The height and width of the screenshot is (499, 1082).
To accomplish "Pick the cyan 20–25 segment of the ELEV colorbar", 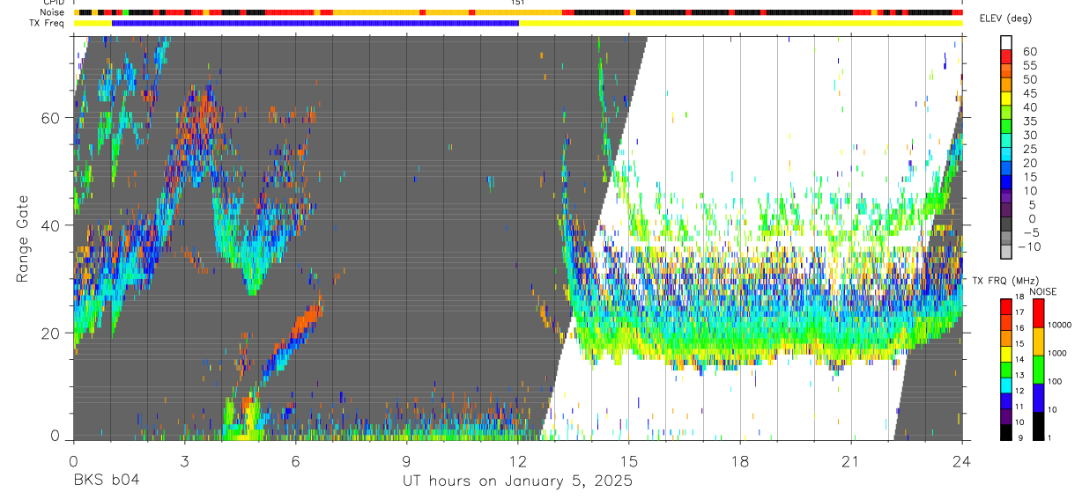I will pyautogui.click(x=1006, y=154).
